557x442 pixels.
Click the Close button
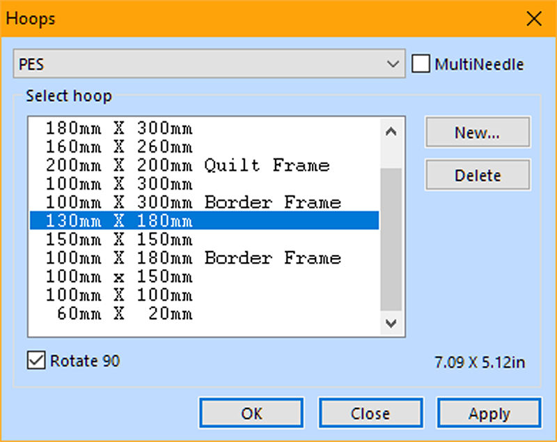[370, 413]
